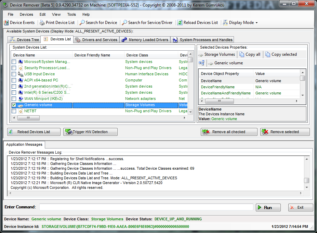Check the Intel(R) 6 Series/C200 checkbox
The width and height of the screenshot is (317, 233).
tap(14, 93)
